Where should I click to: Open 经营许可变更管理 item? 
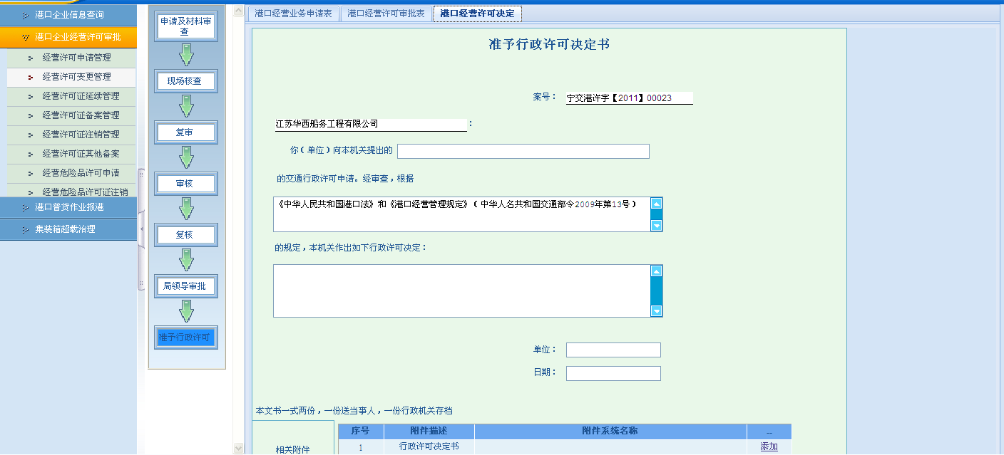[x=76, y=77]
